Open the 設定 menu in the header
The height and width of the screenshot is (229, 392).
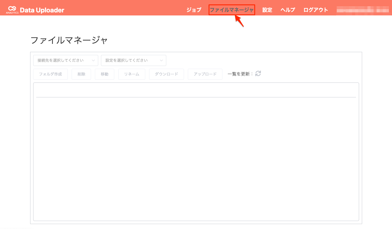267,10
